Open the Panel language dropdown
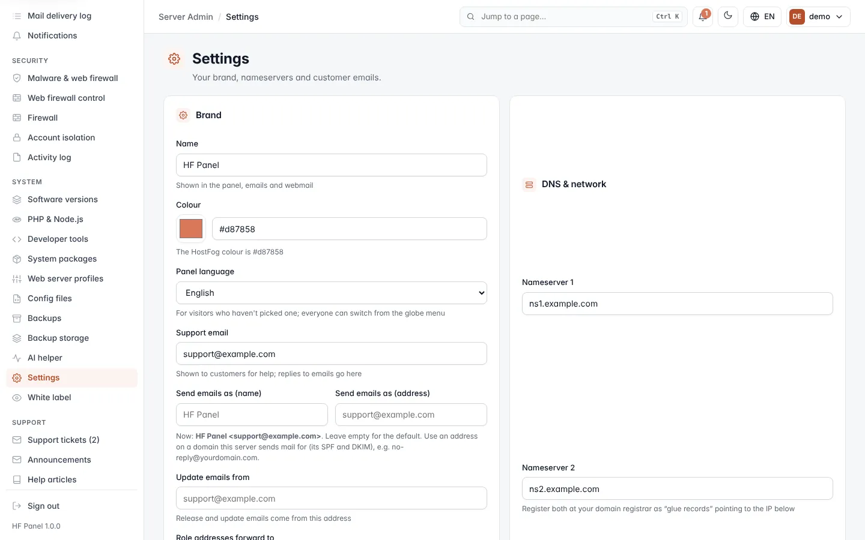Image resolution: width=865 pixels, height=540 pixels. coord(332,293)
